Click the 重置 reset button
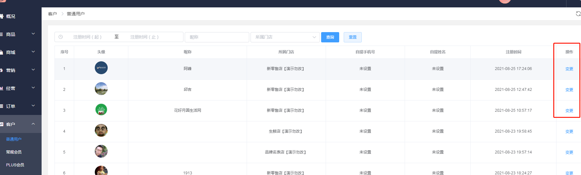The height and width of the screenshot is (175, 581). tap(353, 37)
